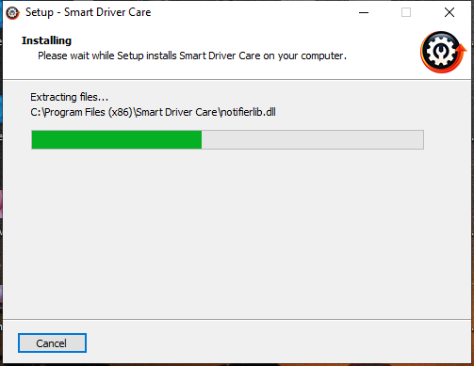Click the 'Setup - Smart Driver Care' title
Image resolution: width=474 pixels, height=366 pixels.
[88, 12]
